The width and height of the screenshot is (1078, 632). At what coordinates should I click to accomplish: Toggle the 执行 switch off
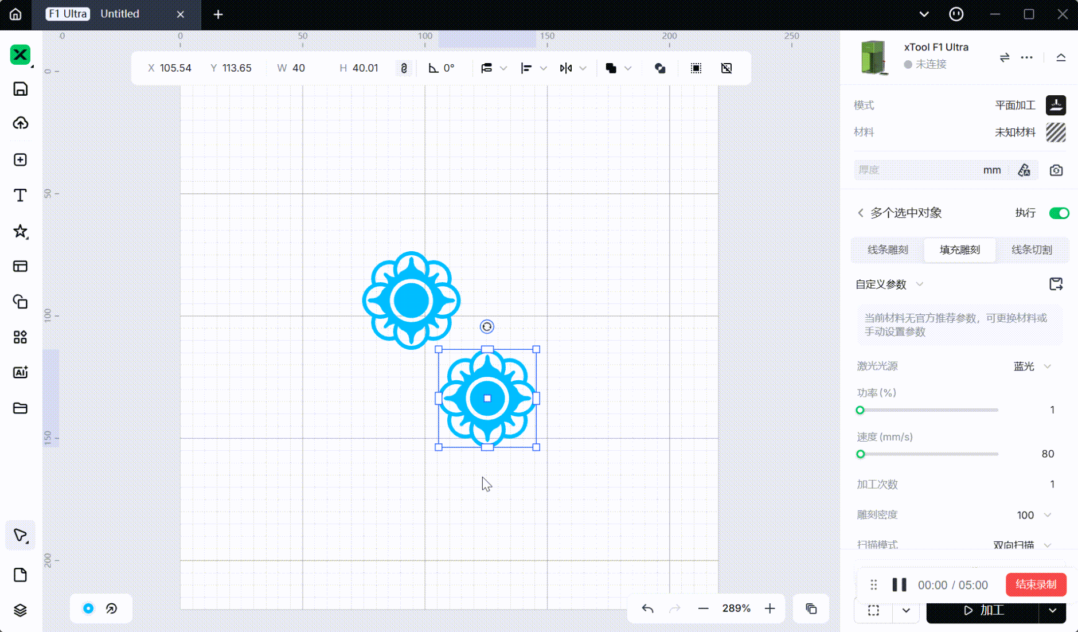[x=1059, y=213]
